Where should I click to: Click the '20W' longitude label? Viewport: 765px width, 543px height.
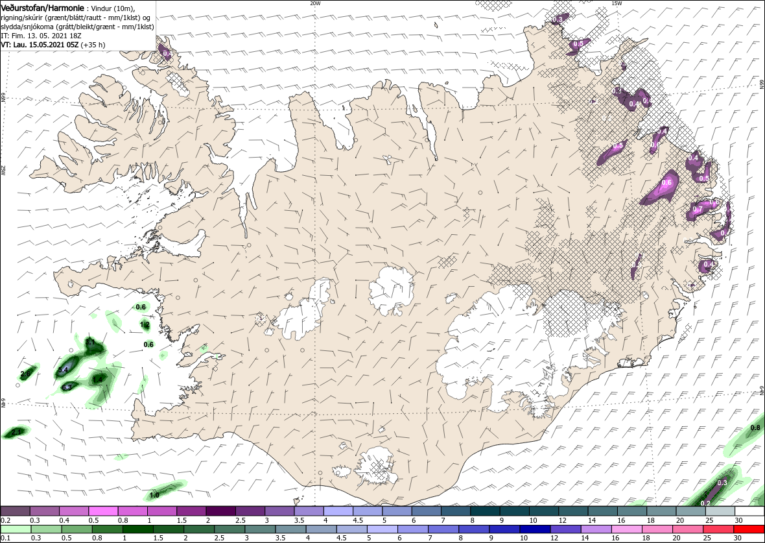tap(316, 3)
